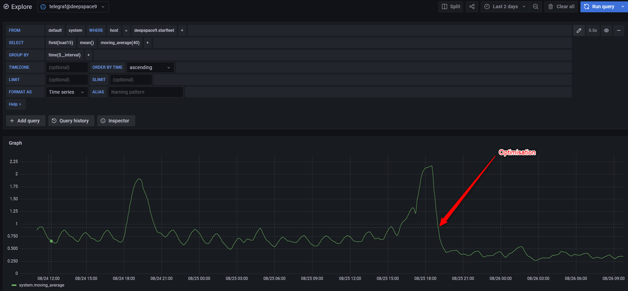Click the Explore compass icon
Viewport: 628px width, 291px height.
(6, 6)
